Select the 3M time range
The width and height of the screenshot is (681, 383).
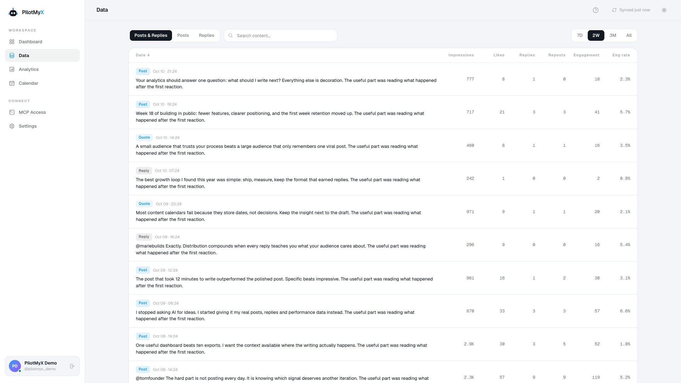pos(613,35)
